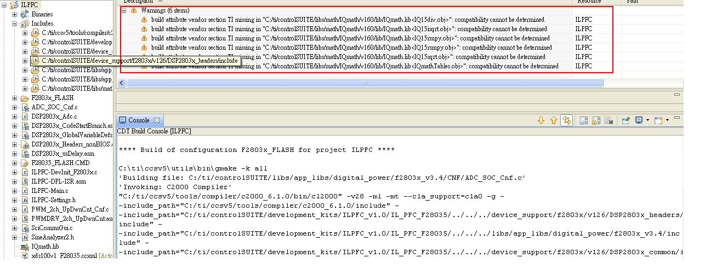The height and width of the screenshot is (264, 722).
Task: Click 'gmake -k all' console line
Action: pos(193,168)
